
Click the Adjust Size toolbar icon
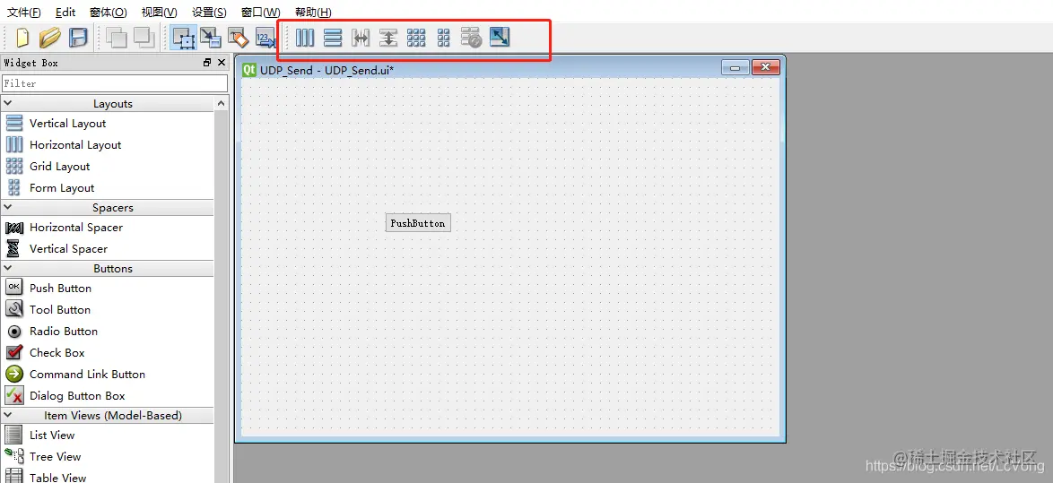[x=500, y=37]
